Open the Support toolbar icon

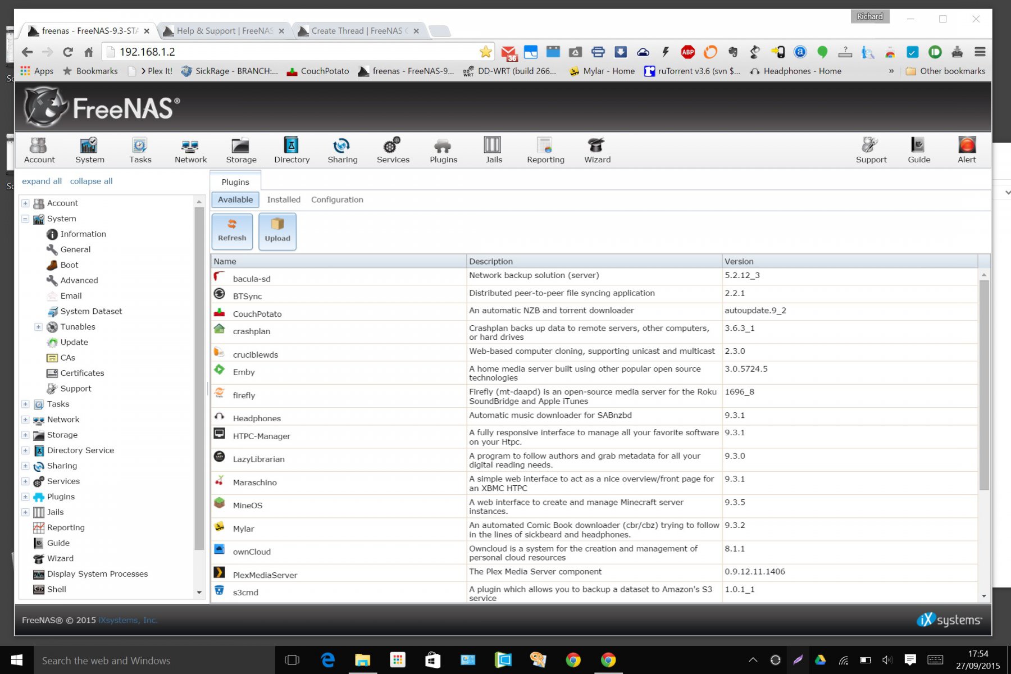click(871, 150)
